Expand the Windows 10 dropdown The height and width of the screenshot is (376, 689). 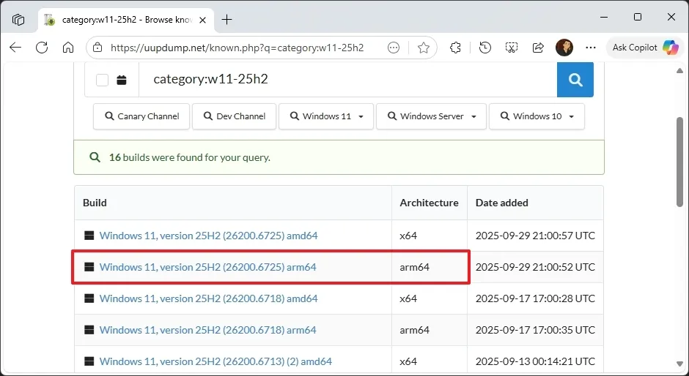point(537,116)
